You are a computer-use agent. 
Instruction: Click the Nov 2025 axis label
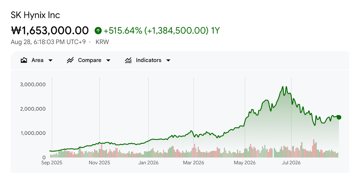(99, 163)
